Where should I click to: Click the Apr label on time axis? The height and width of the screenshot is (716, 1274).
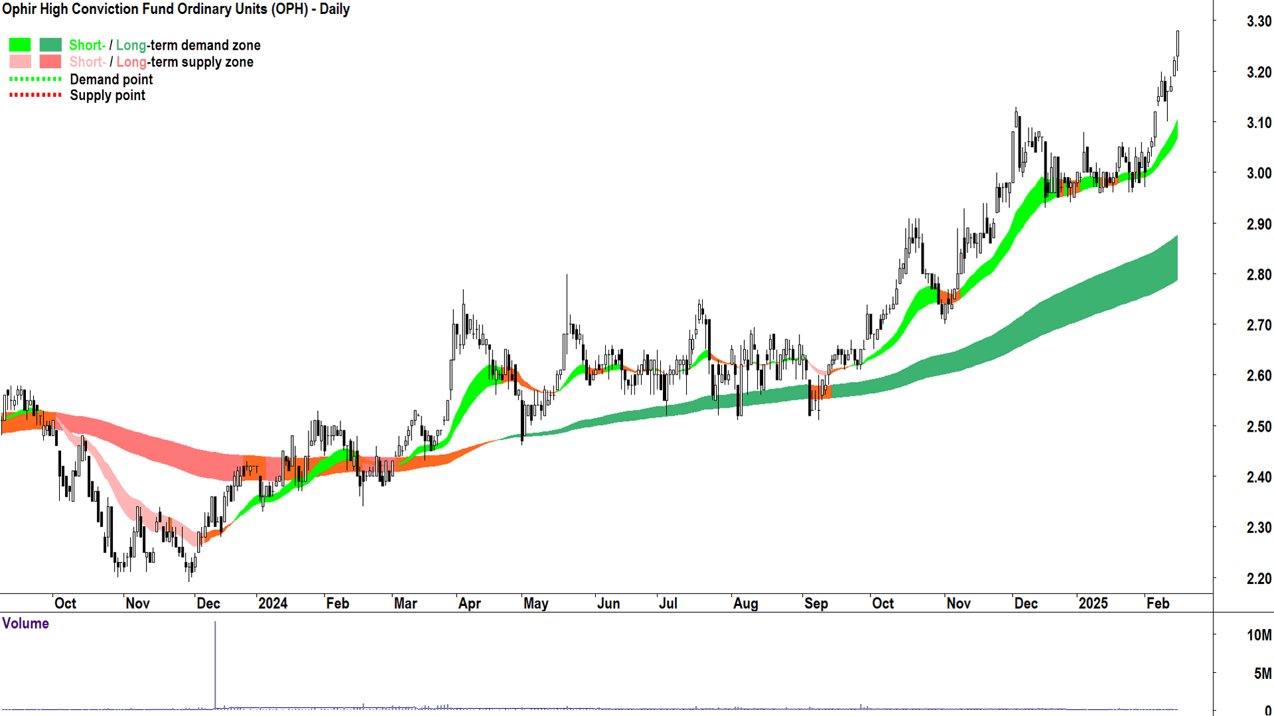point(469,603)
